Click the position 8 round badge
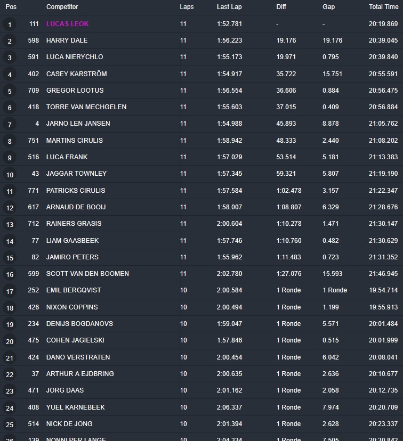The height and width of the screenshot is (441, 403). (x=10, y=141)
